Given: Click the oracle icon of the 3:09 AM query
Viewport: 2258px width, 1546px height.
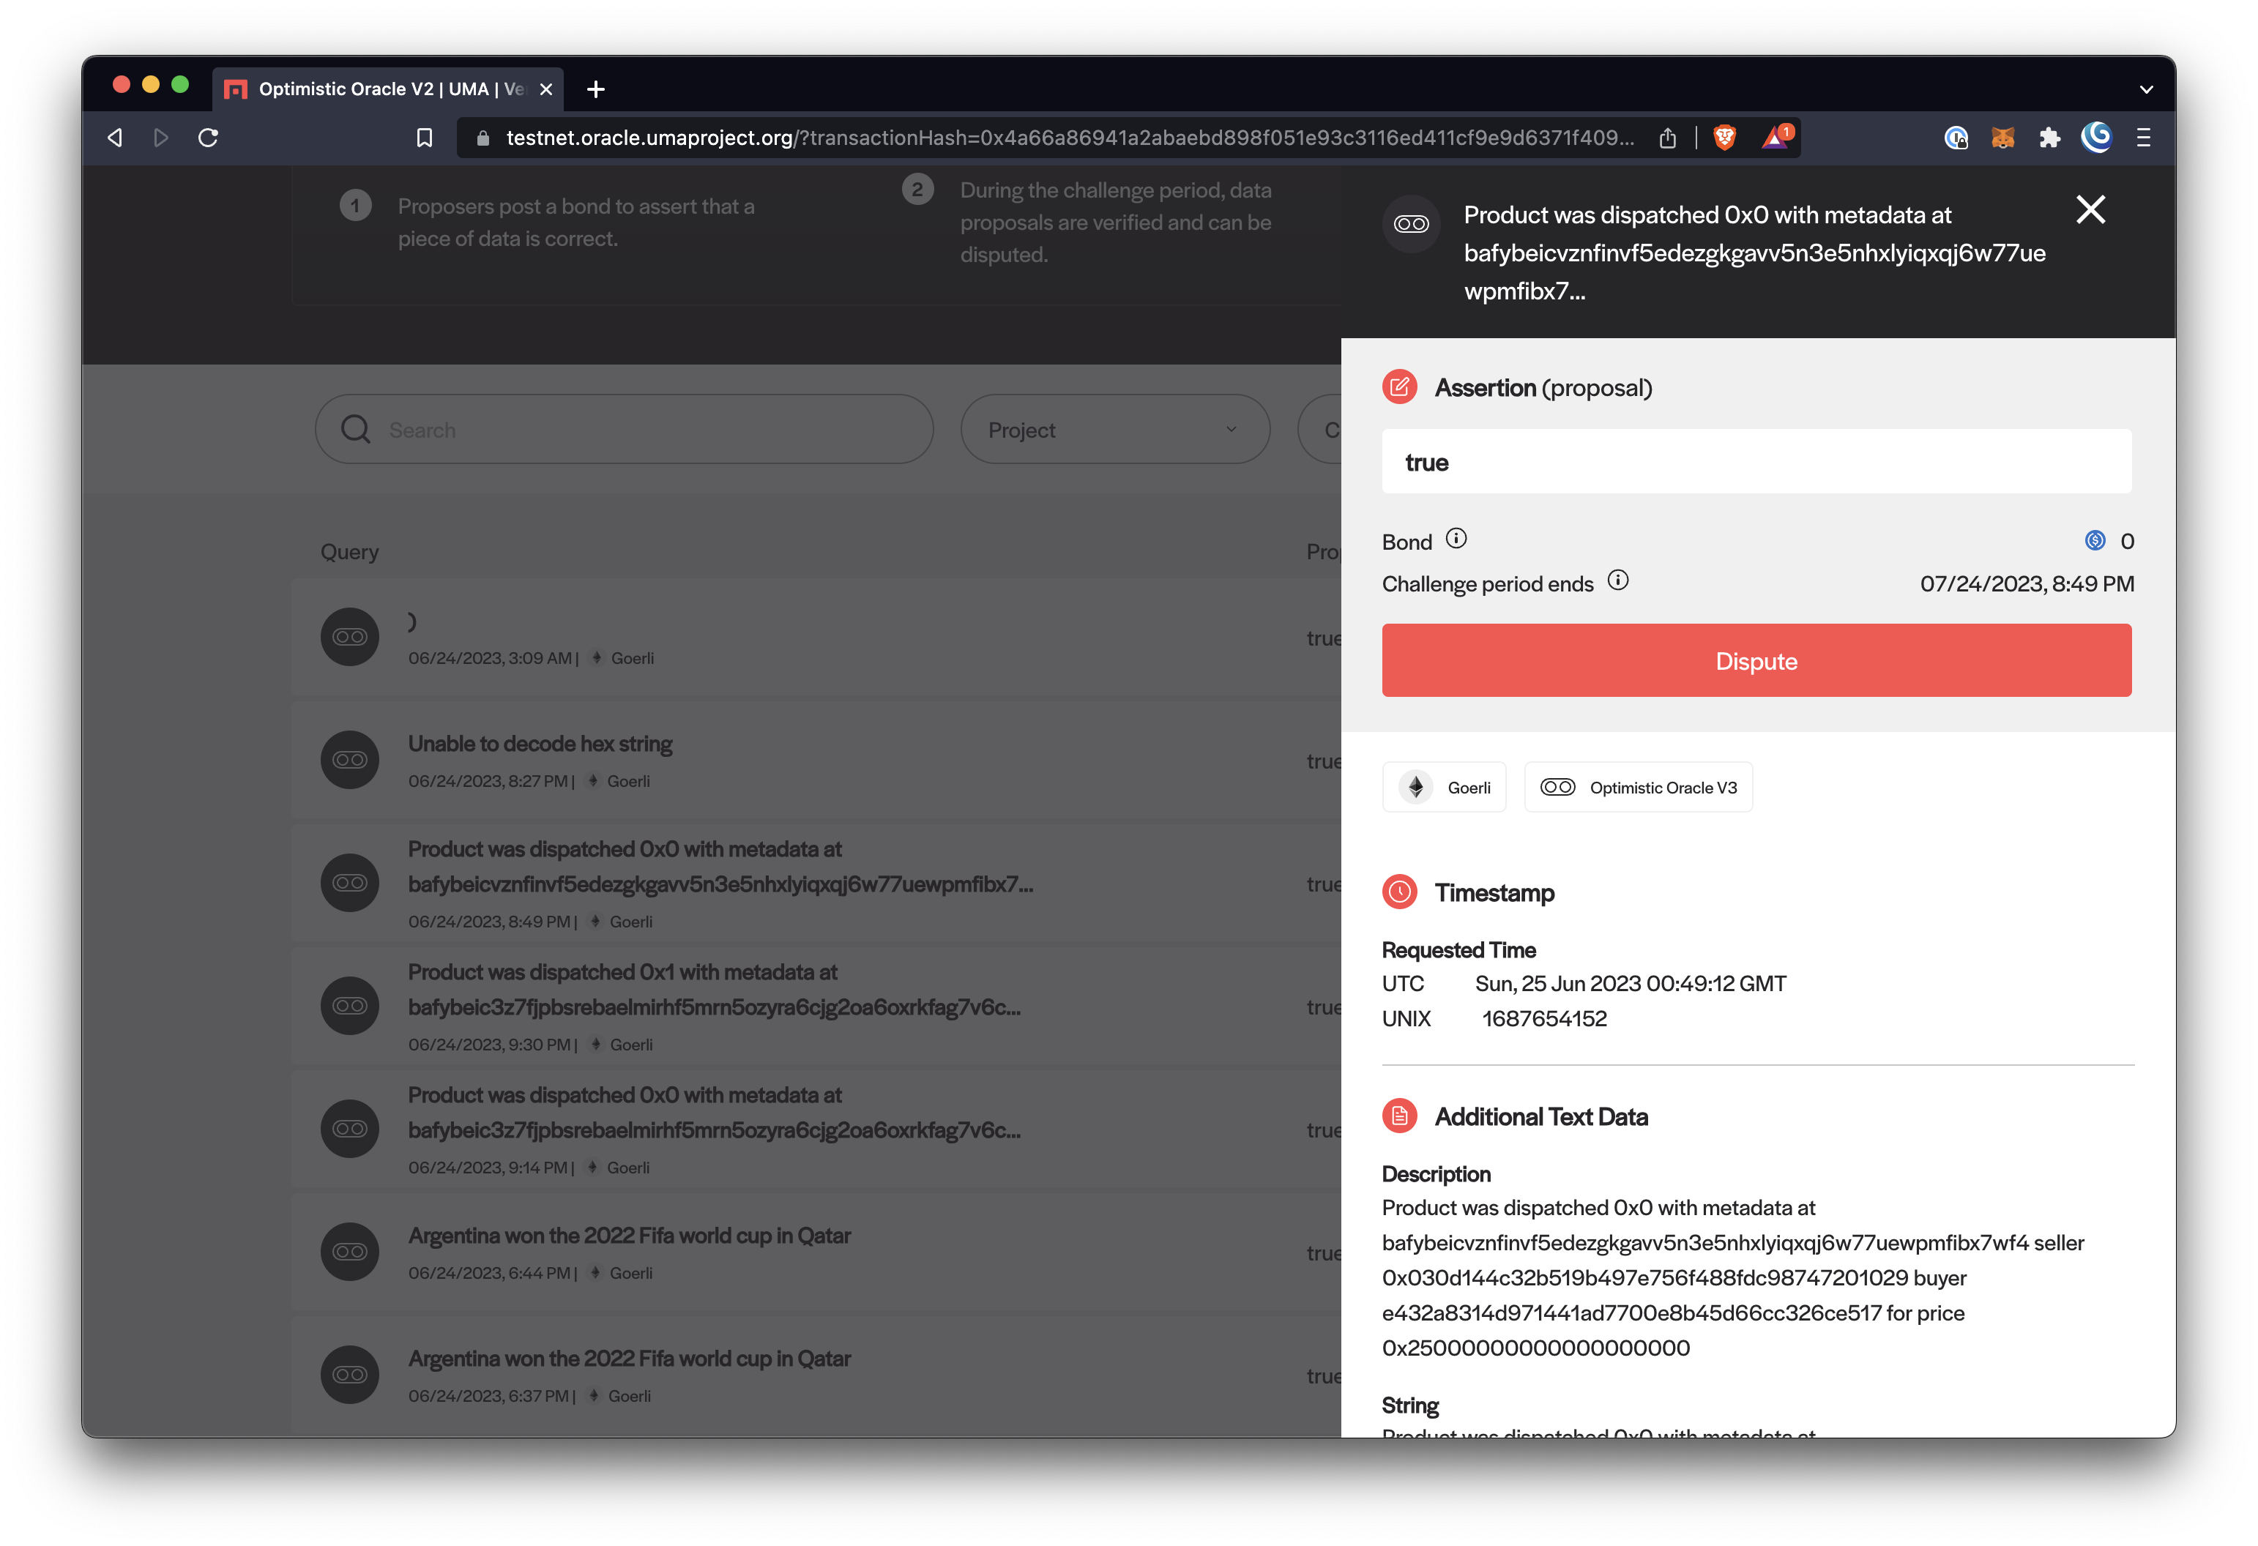Looking at the screenshot, I should (350, 637).
